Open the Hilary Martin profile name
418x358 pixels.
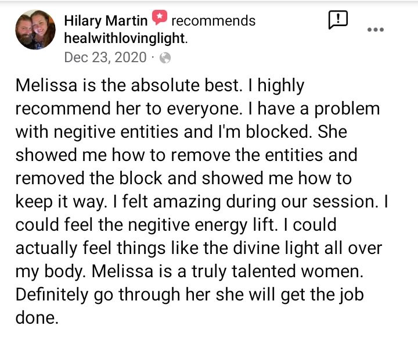[x=106, y=21]
